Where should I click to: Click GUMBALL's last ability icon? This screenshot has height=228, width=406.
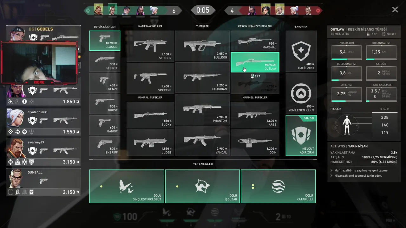point(31,192)
